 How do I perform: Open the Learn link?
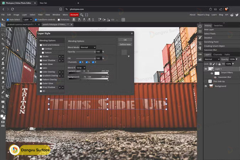[214, 15]
